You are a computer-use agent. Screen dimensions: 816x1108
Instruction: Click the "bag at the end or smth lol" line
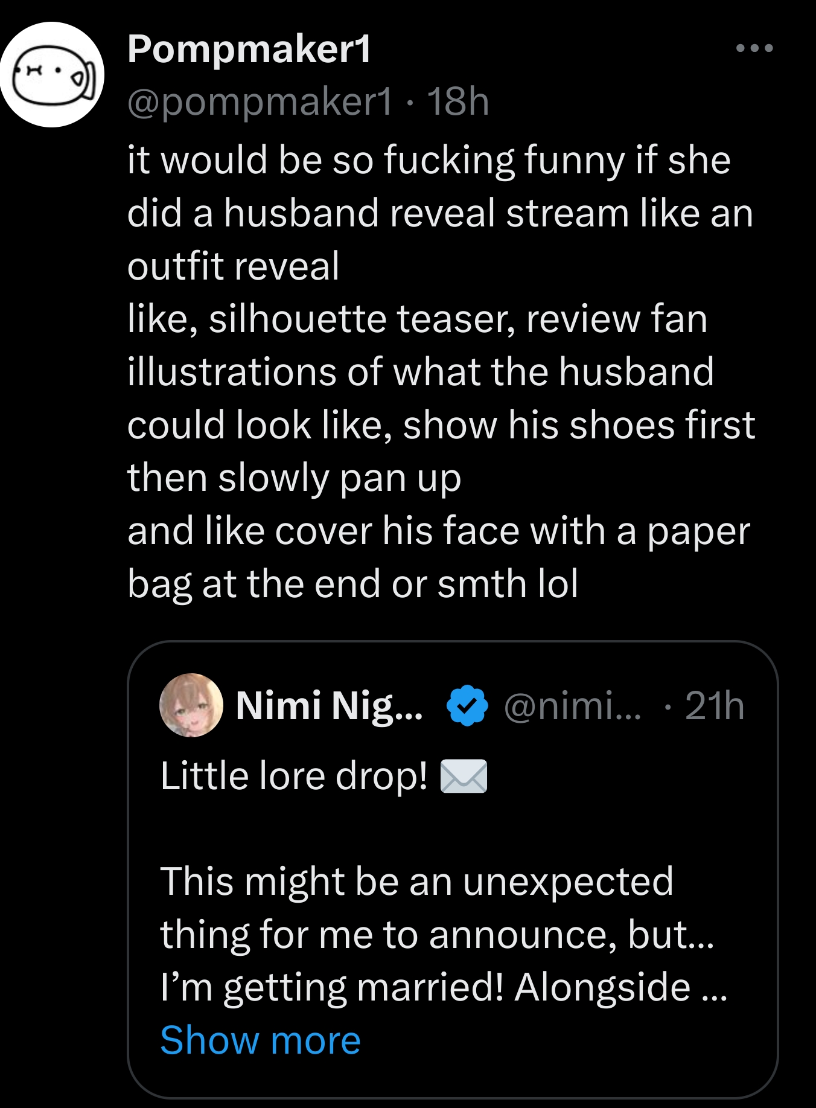[353, 583]
